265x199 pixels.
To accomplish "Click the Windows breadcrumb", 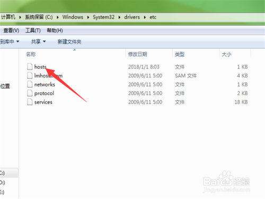I will pos(73,17).
